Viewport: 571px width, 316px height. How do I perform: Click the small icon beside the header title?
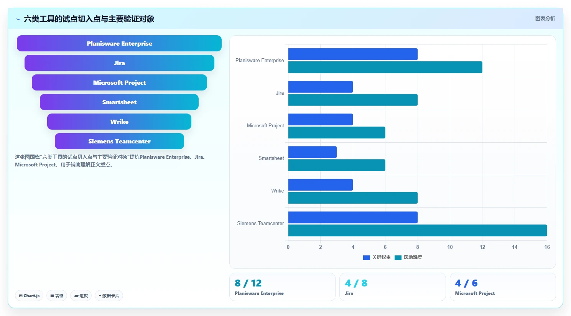point(18,19)
